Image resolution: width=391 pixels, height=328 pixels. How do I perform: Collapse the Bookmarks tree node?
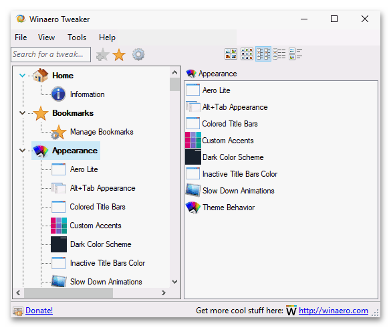tap(23, 113)
